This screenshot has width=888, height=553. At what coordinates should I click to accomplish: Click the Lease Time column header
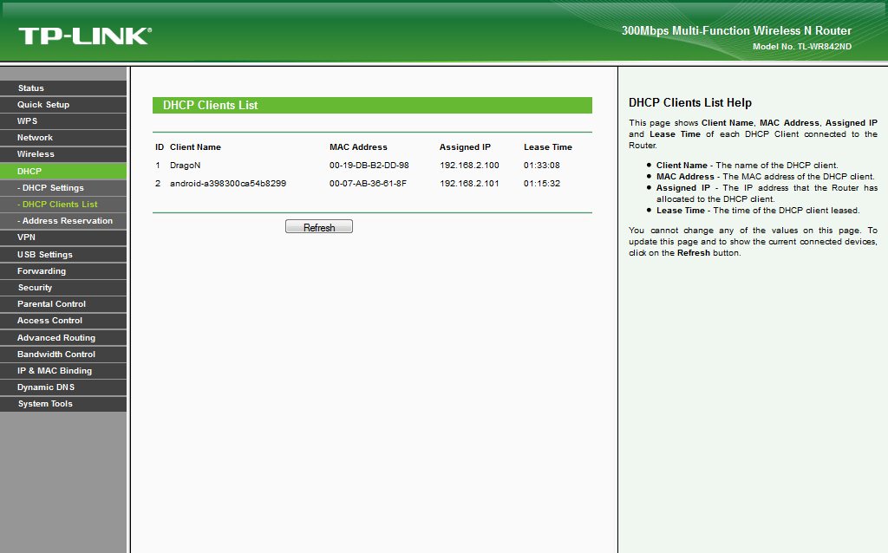(548, 147)
